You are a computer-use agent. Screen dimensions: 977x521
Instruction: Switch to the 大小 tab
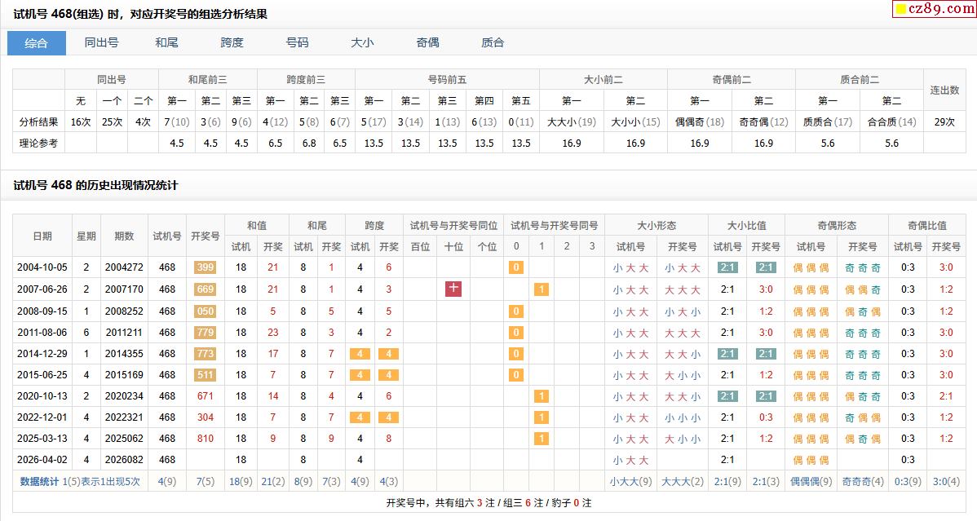(362, 42)
